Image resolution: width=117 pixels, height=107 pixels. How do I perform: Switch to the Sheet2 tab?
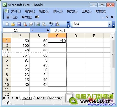pos(41,98)
